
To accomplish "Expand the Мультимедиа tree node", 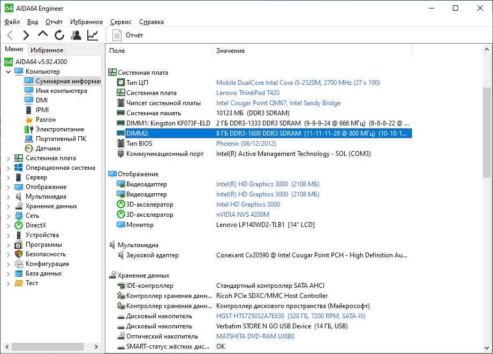I will click(x=9, y=197).
